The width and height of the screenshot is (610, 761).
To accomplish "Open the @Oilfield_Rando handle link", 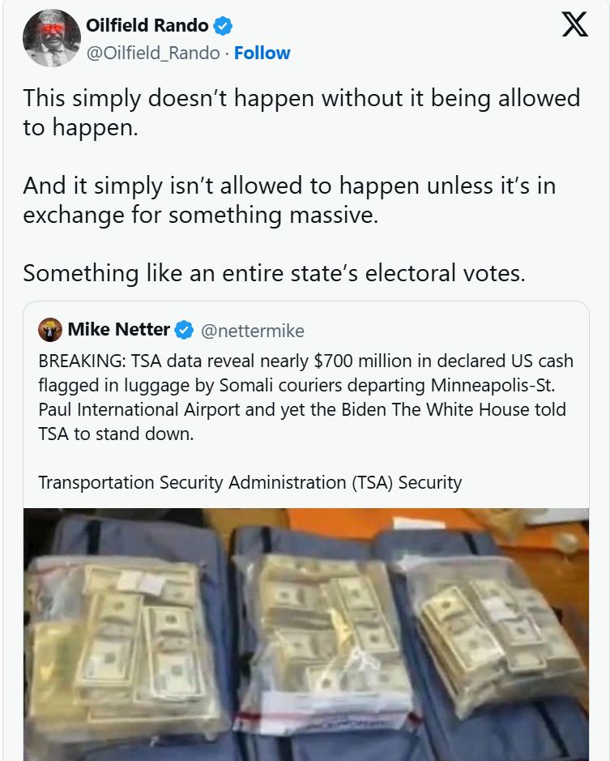I will (153, 53).
